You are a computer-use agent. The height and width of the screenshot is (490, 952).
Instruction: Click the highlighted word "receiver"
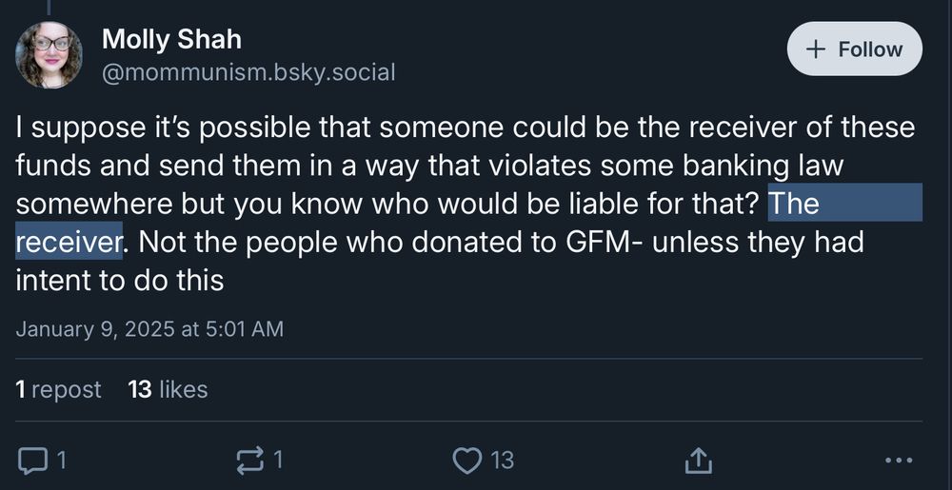tap(69, 242)
